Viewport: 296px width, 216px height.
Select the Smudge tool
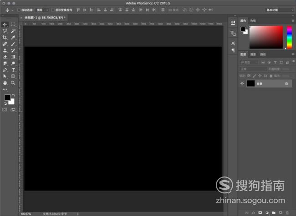click(x=5, y=64)
